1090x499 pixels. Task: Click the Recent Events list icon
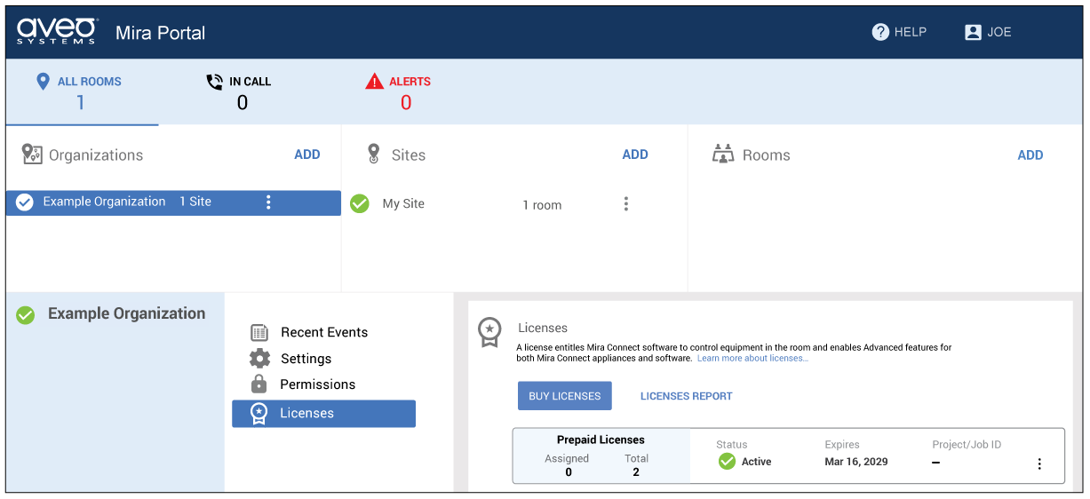click(x=259, y=333)
